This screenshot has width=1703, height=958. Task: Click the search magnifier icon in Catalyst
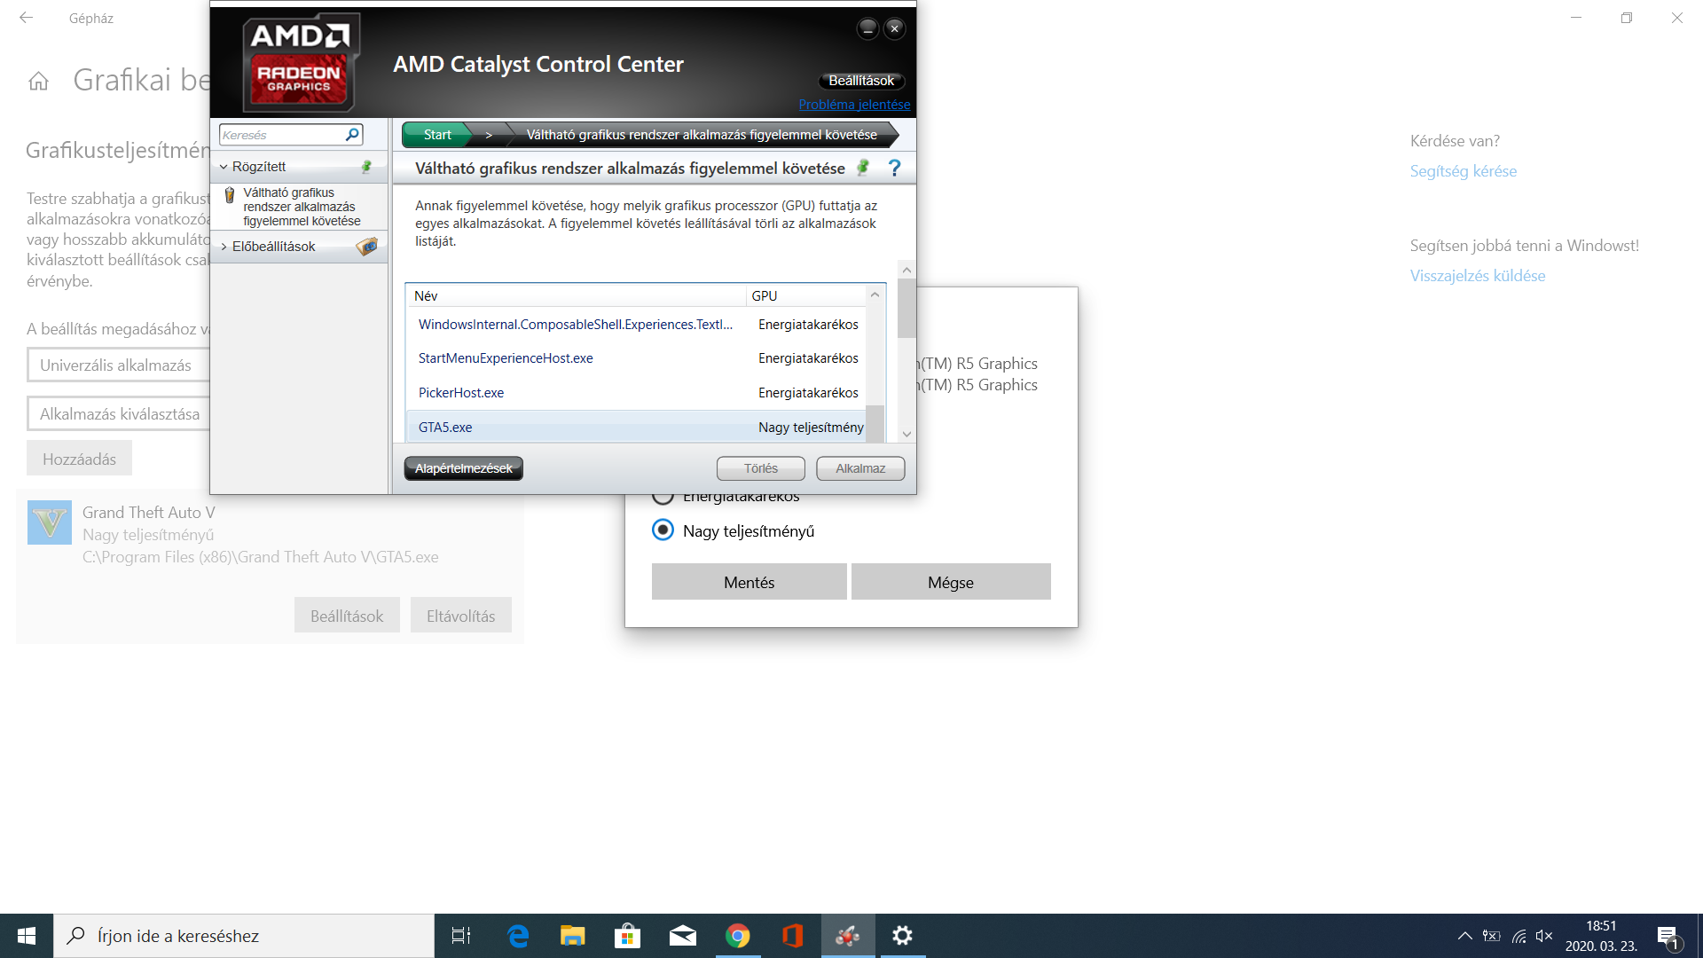(x=352, y=135)
